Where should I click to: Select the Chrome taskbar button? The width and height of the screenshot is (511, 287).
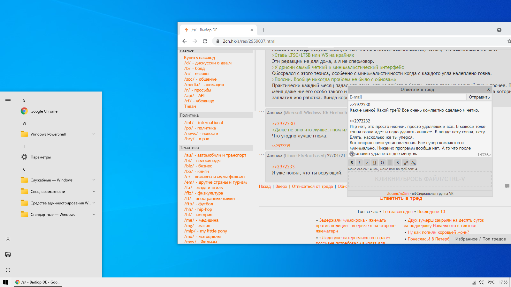pyautogui.click(x=38, y=282)
